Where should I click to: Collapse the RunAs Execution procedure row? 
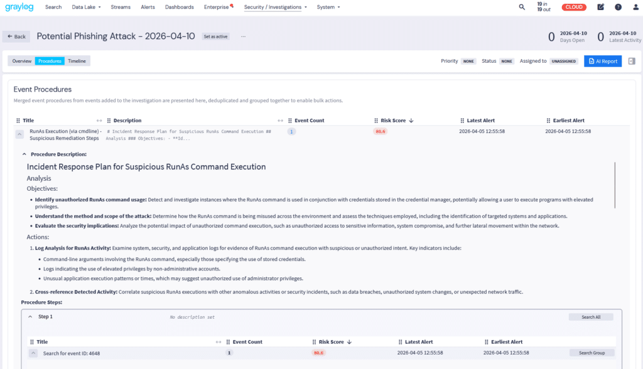[x=19, y=134]
